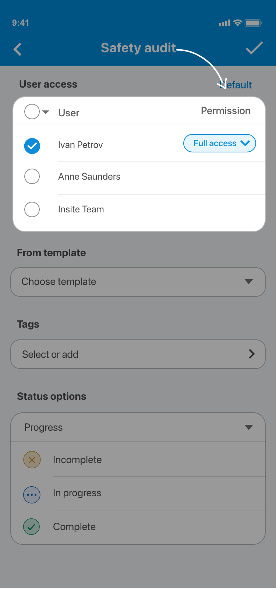Image resolution: width=276 pixels, height=589 pixels.
Task: Confirm with the checkmark icon in header
Action: (254, 48)
